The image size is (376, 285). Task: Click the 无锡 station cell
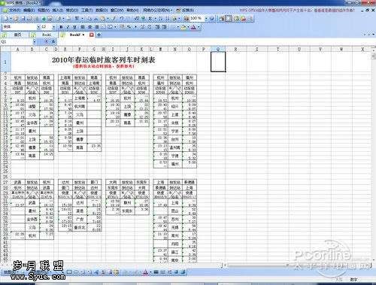coord(175,227)
